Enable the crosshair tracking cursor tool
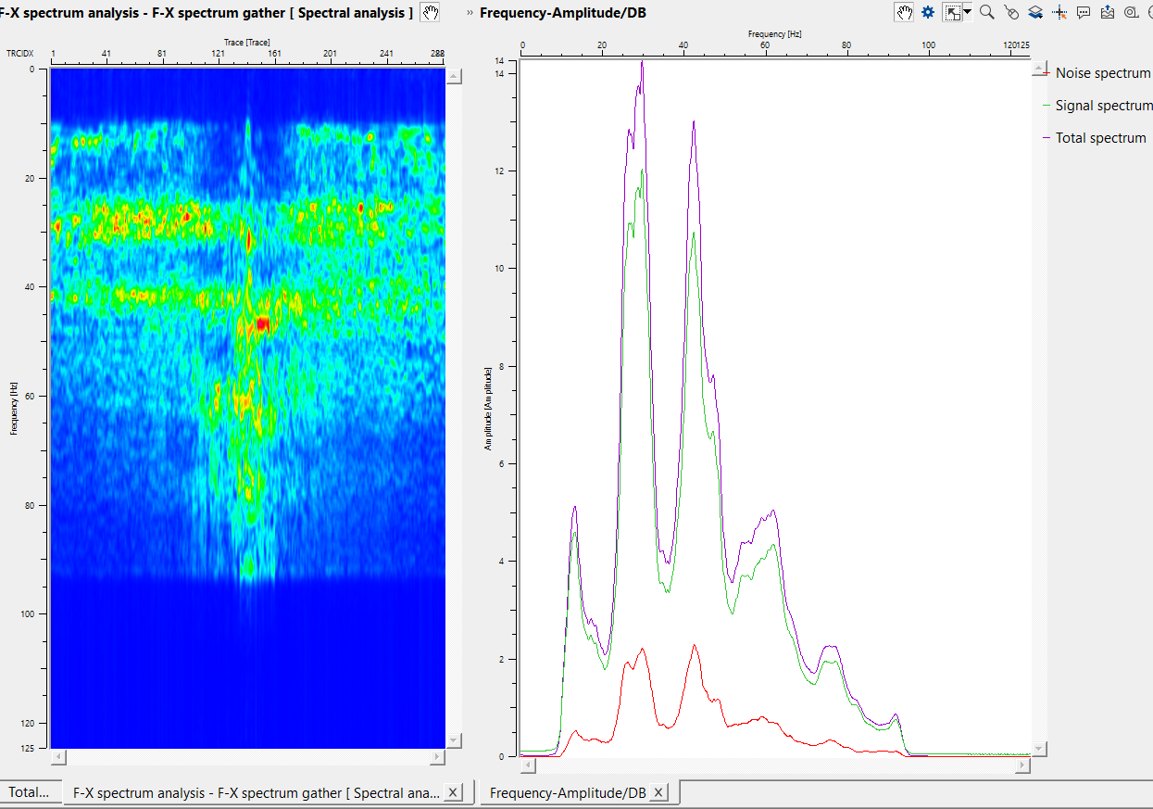Image resolution: width=1153 pixels, height=809 pixels. [1059, 12]
